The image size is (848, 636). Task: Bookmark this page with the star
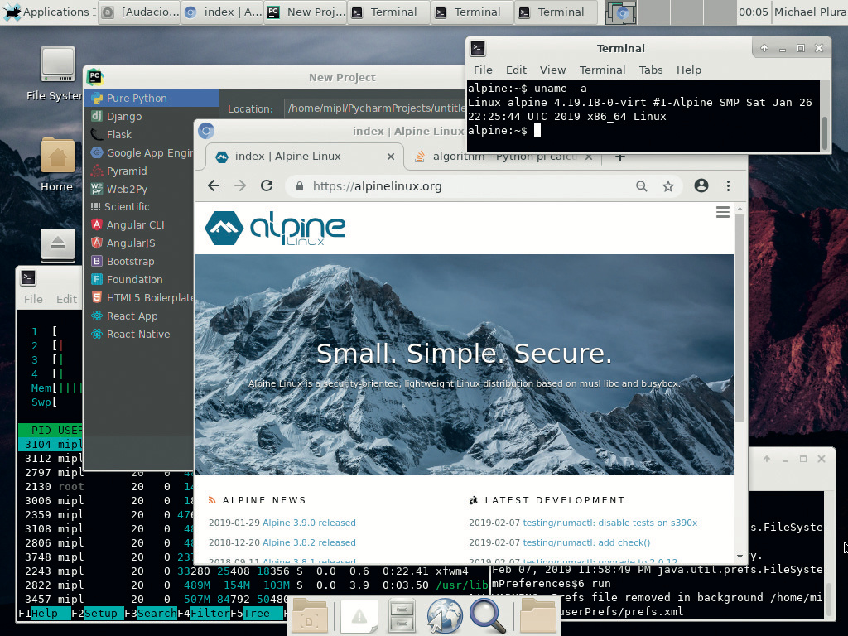[668, 186]
